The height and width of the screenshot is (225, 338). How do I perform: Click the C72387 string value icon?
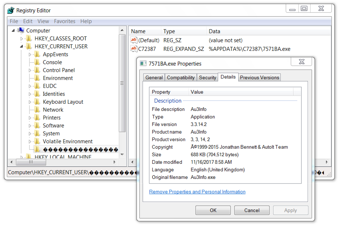(134, 49)
